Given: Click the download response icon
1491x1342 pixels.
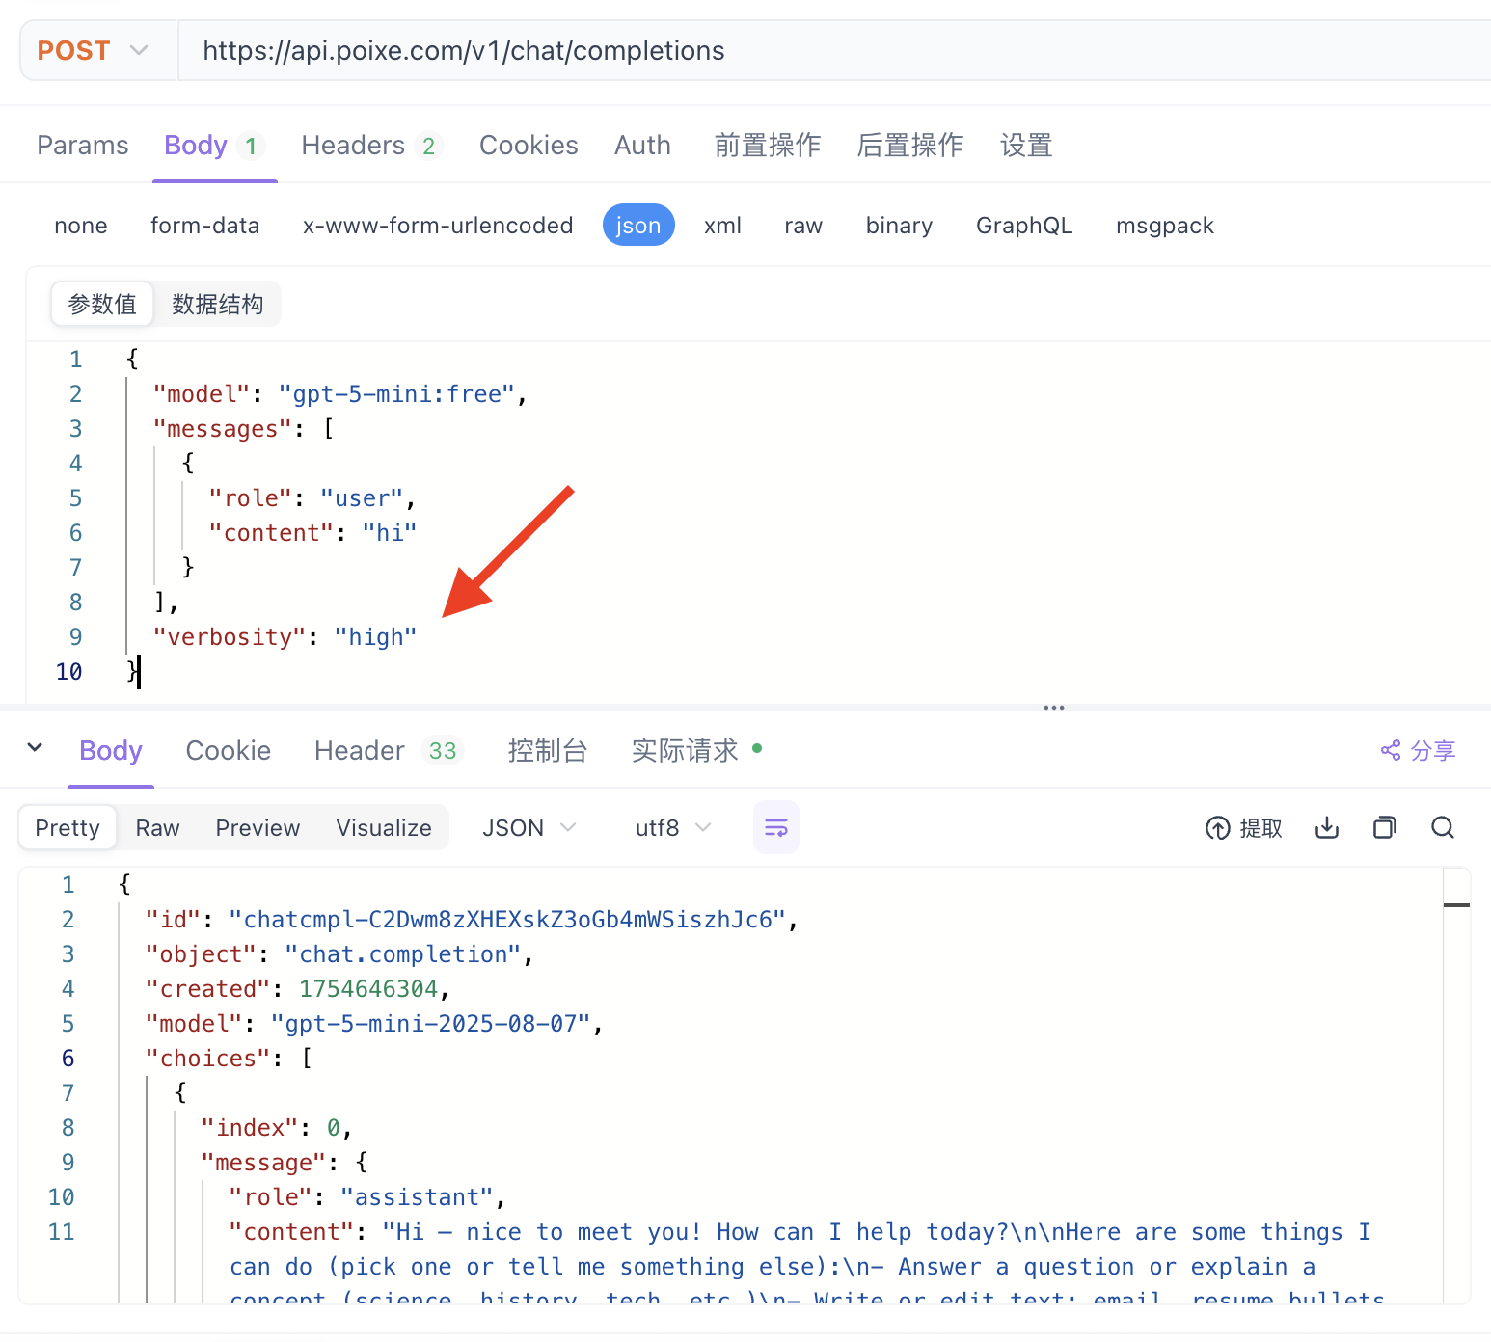Looking at the screenshot, I should 1327,828.
